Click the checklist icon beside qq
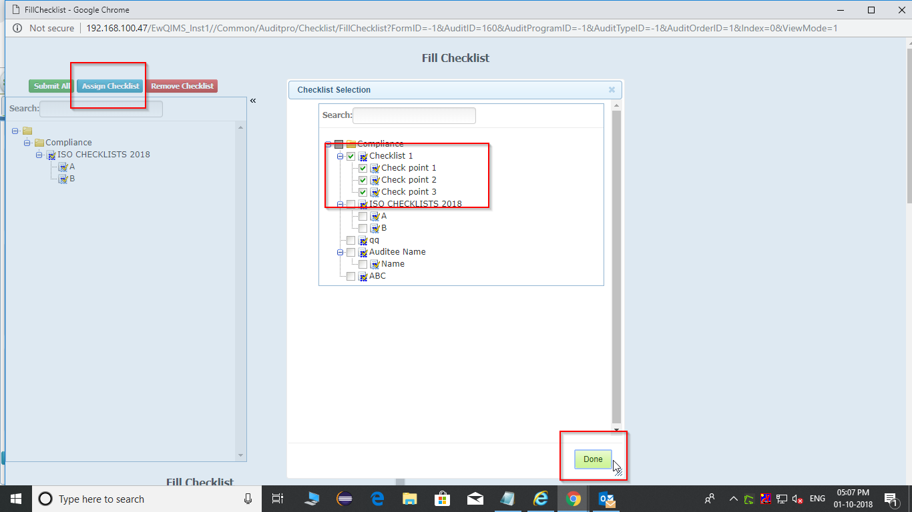 coord(363,240)
